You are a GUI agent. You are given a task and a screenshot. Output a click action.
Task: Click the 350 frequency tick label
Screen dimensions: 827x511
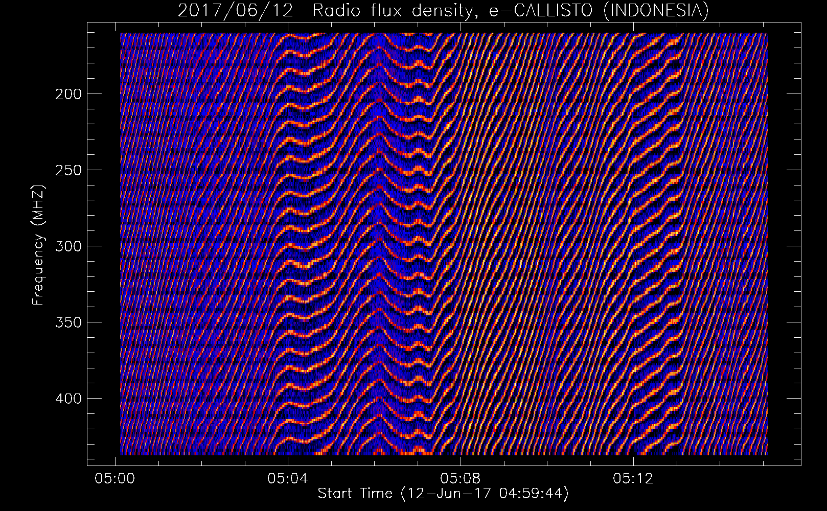(x=68, y=322)
